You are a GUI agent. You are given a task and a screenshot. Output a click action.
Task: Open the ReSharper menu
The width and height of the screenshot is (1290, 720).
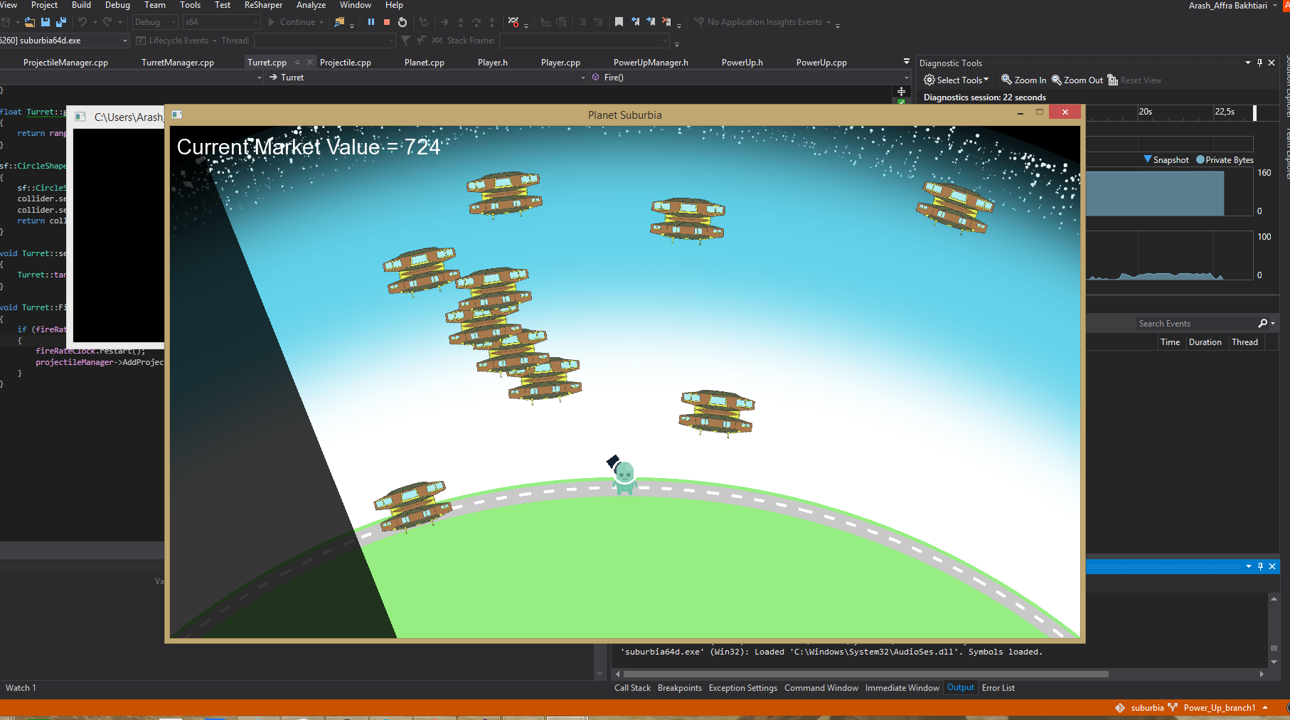point(263,5)
